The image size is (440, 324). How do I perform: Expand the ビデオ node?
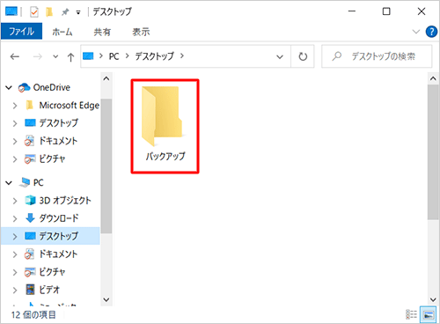(15, 291)
